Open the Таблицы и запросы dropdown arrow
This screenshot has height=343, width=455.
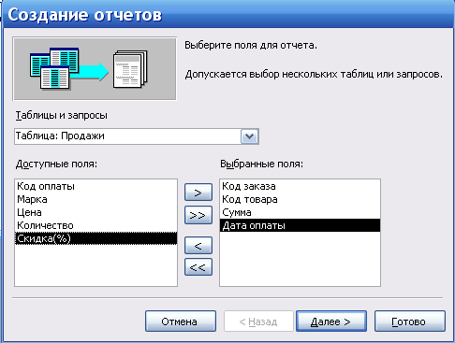pyautogui.click(x=249, y=136)
